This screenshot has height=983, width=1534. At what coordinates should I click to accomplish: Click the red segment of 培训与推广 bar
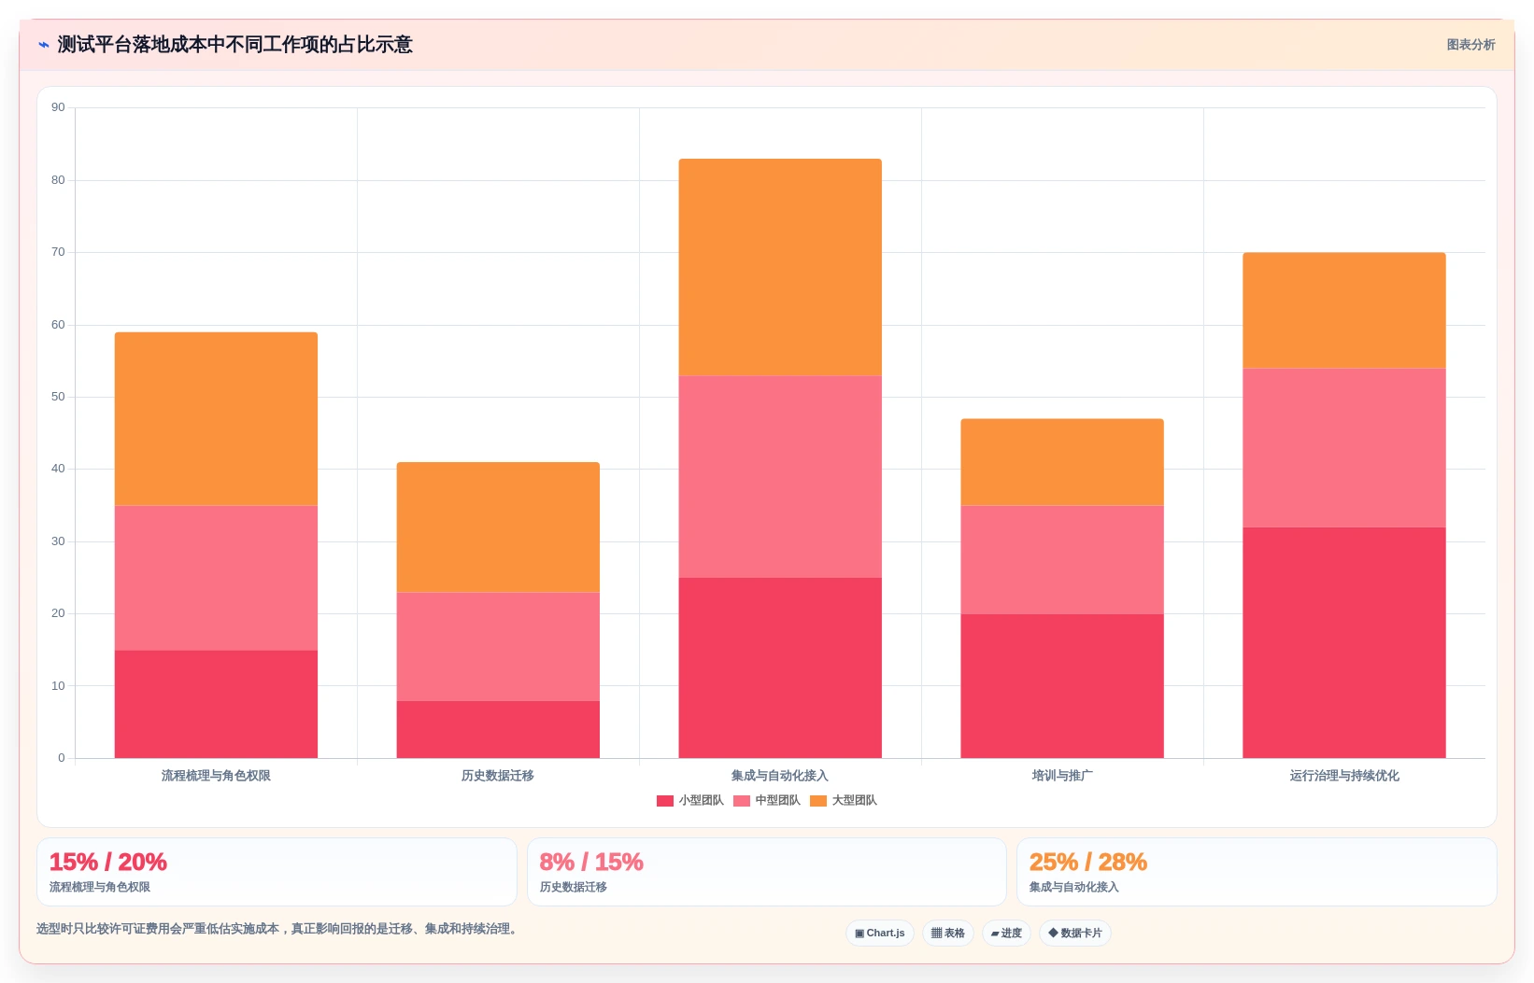click(x=1062, y=686)
